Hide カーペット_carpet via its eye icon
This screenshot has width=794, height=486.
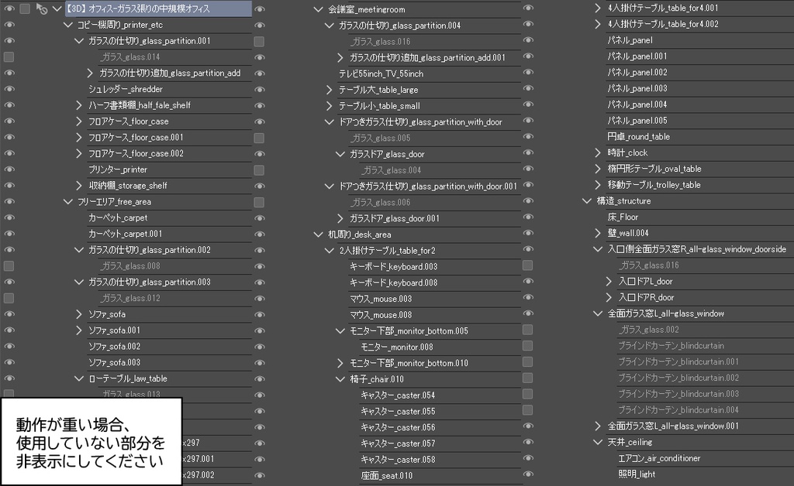pos(9,217)
